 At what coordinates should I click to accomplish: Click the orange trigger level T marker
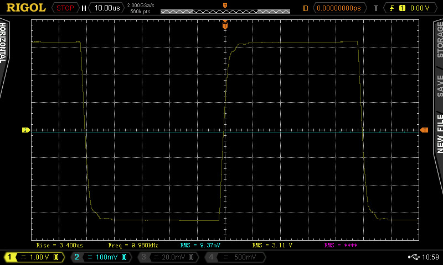point(424,130)
